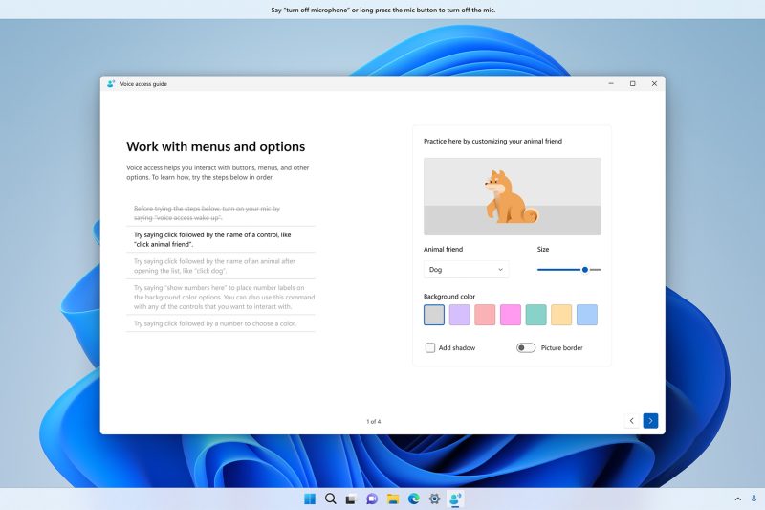
Task: Choose the magenta pink background swatch
Action: point(511,315)
